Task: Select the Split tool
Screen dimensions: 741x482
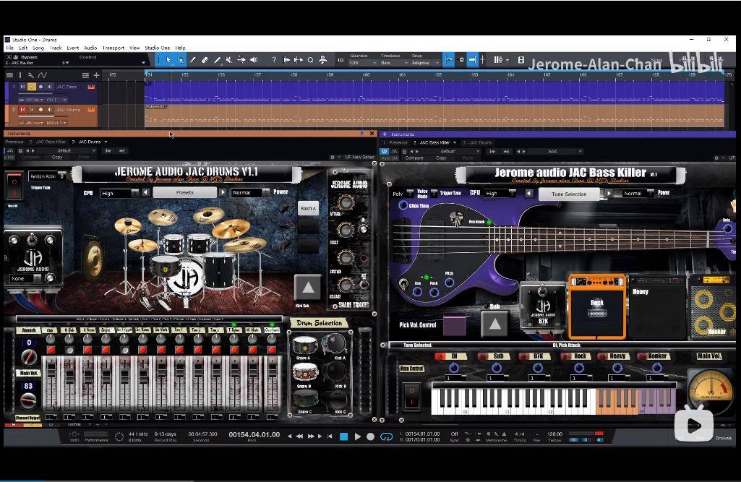Action: point(193,60)
